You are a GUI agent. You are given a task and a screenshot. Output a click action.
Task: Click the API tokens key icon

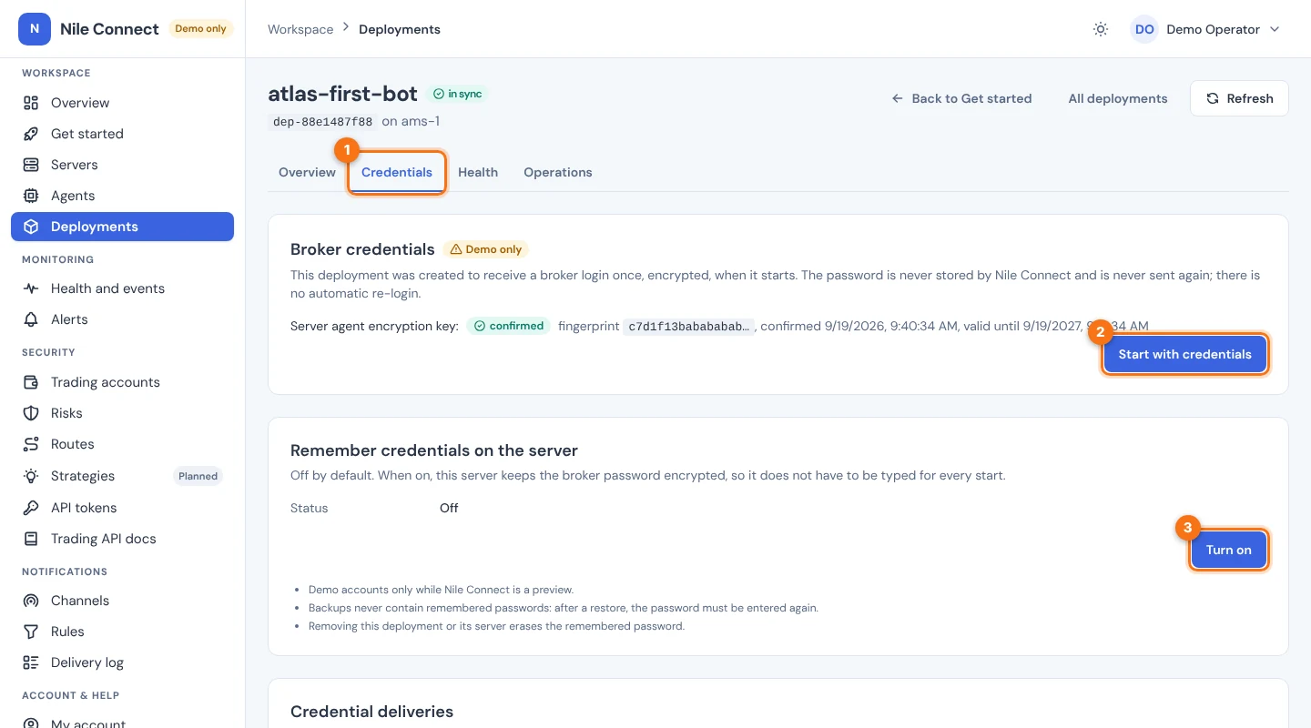(31, 508)
